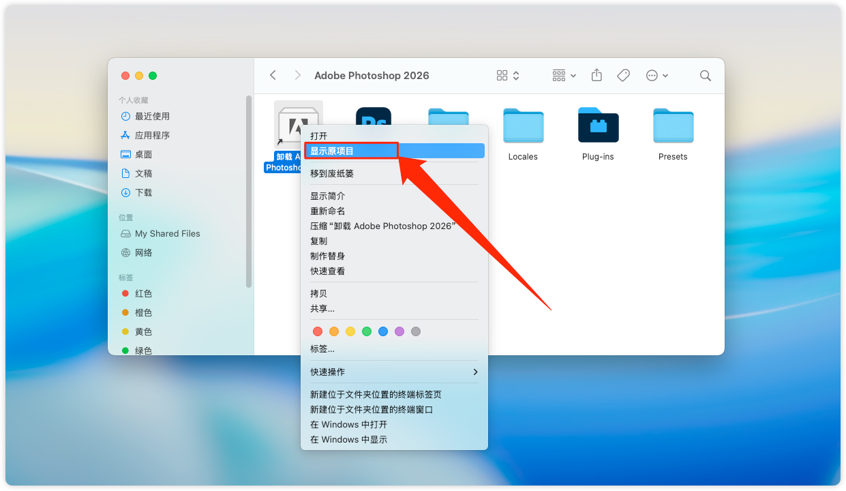
Task: Select 移到废纸篓 in the context menu
Action: pyautogui.click(x=332, y=173)
